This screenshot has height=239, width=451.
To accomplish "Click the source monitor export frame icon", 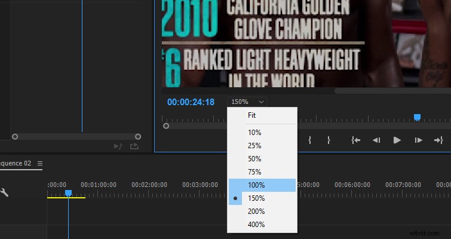I will pyautogui.click(x=134, y=146).
